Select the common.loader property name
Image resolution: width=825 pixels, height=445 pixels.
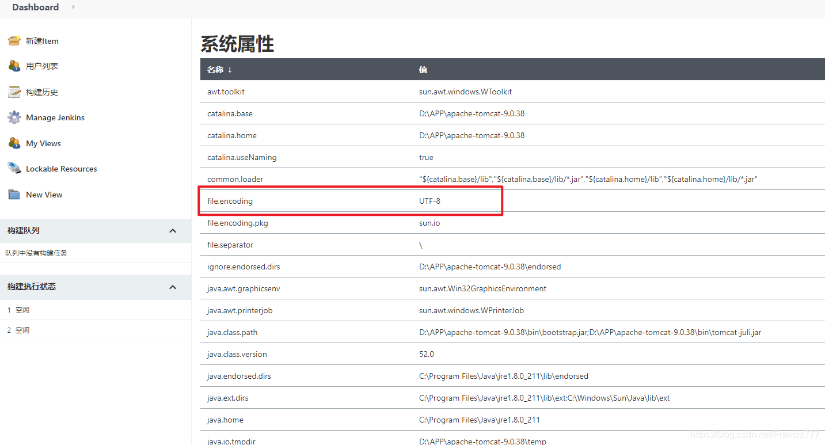235,179
